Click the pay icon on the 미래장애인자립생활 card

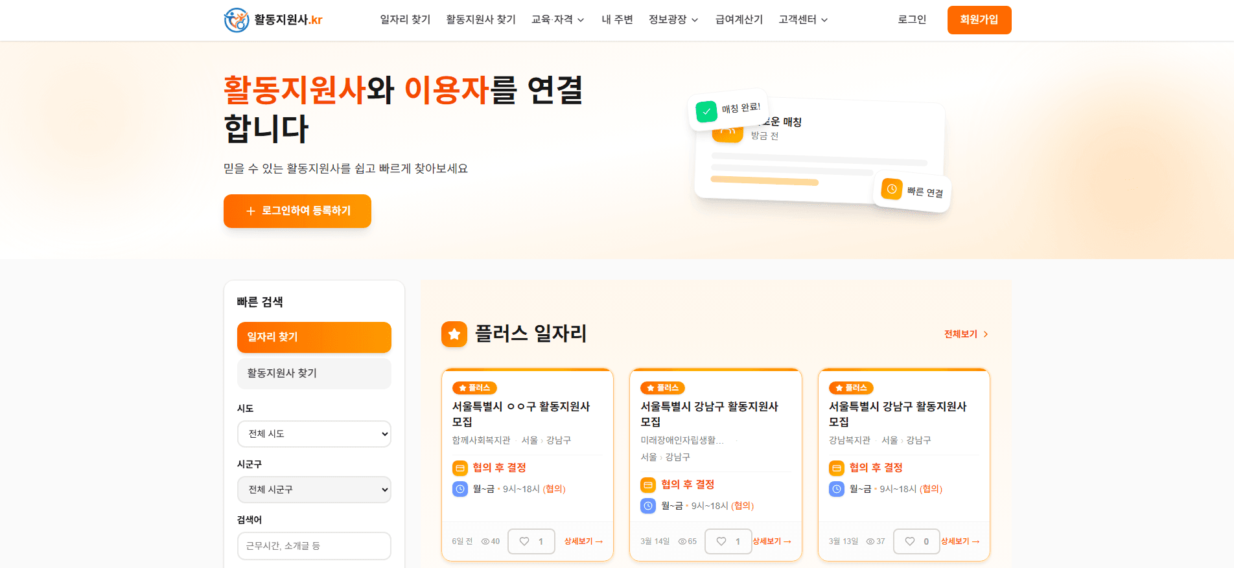[648, 484]
